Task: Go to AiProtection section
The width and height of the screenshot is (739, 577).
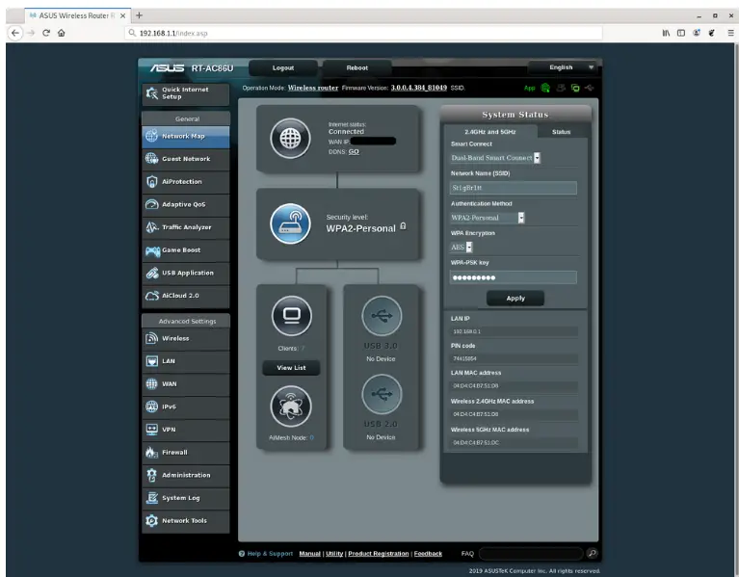Action: 186,181
